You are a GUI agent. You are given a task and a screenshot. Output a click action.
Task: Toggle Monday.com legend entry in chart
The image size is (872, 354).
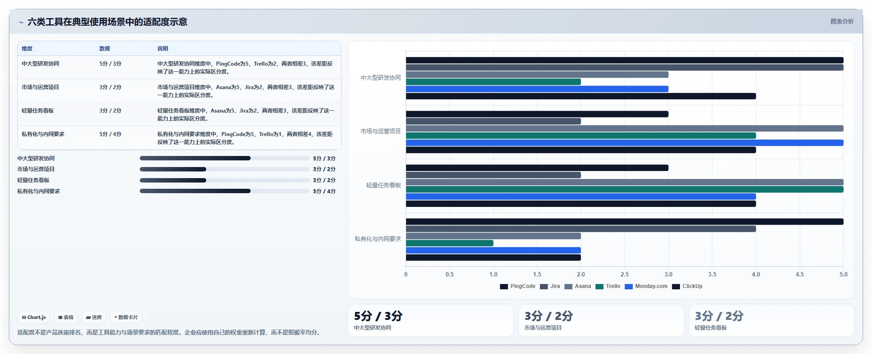pos(646,286)
